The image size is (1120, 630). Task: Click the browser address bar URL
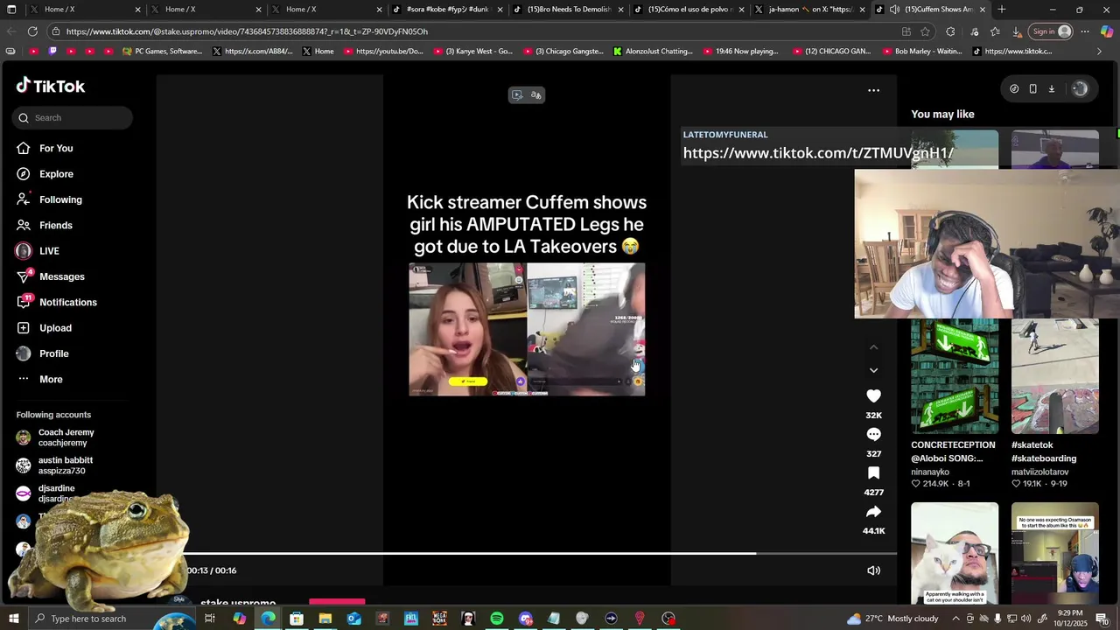(x=247, y=31)
